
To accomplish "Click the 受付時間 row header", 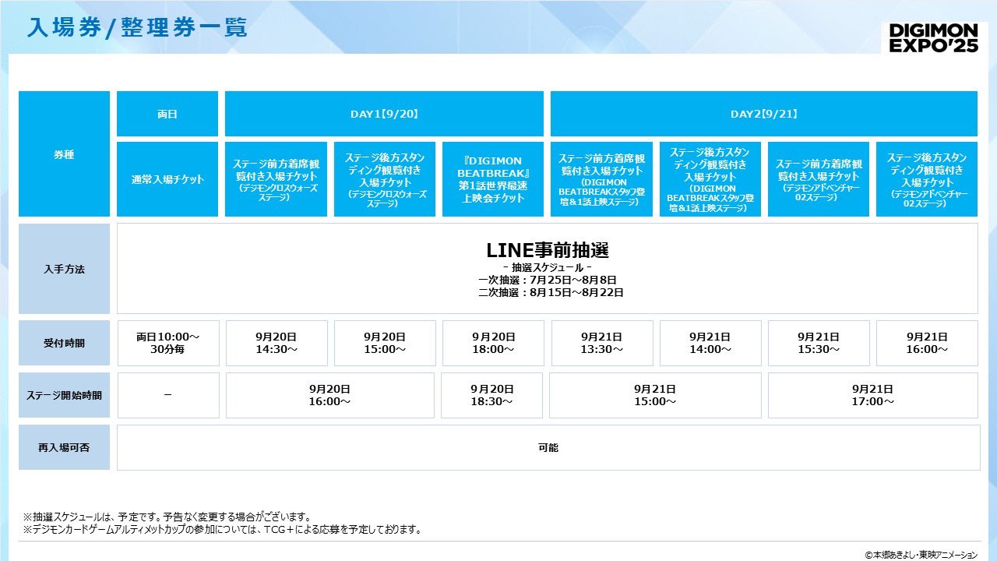I will tap(64, 343).
